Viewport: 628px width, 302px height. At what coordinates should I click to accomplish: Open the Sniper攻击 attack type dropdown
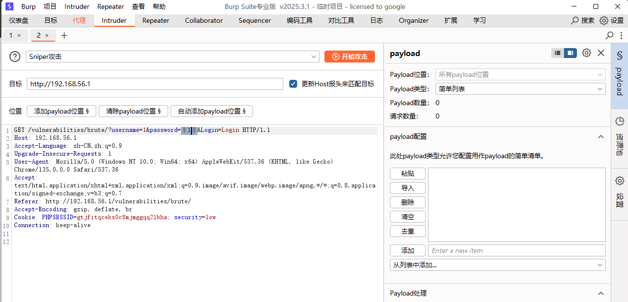[x=173, y=57]
